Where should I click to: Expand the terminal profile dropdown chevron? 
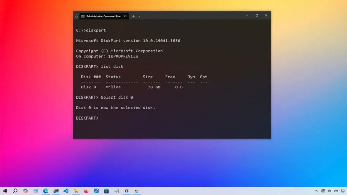click(140, 16)
